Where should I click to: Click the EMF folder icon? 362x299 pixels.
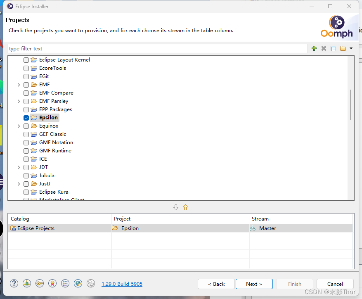(x=34, y=85)
